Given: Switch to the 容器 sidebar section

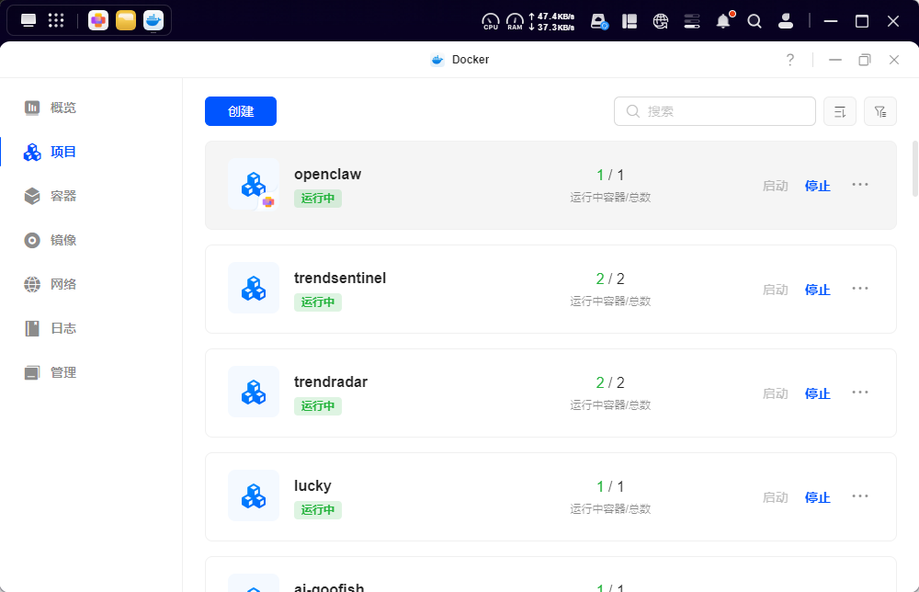Looking at the screenshot, I should pyautogui.click(x=62, y=196).
